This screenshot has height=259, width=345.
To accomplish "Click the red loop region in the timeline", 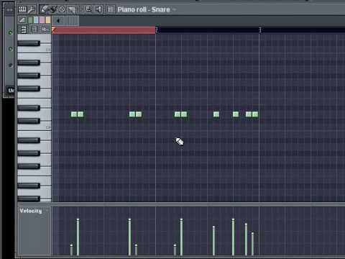I will 103,30.
